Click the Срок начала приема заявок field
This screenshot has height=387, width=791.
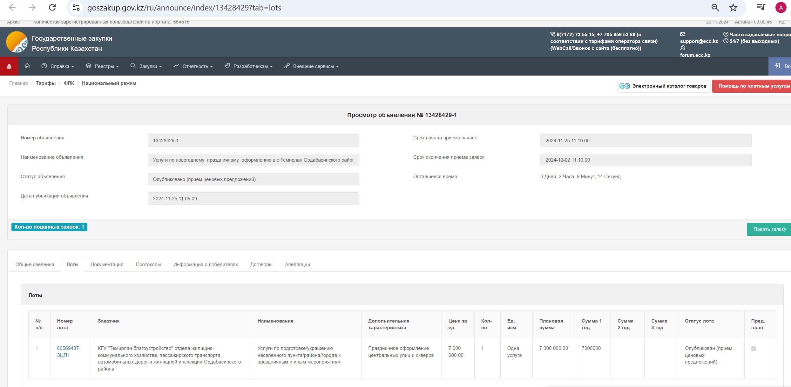tap(646, 141)
